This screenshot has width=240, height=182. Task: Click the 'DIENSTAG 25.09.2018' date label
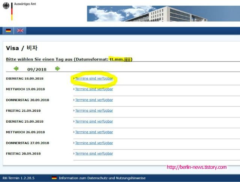click(25, 122)
